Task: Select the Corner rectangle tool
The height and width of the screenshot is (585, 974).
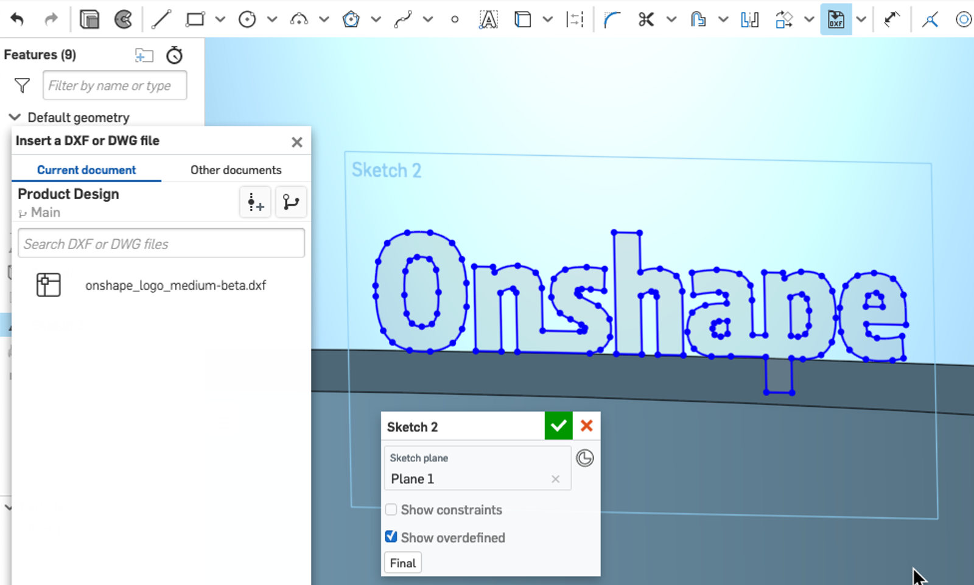Action: pyautogui.click(x=195, y=19)
